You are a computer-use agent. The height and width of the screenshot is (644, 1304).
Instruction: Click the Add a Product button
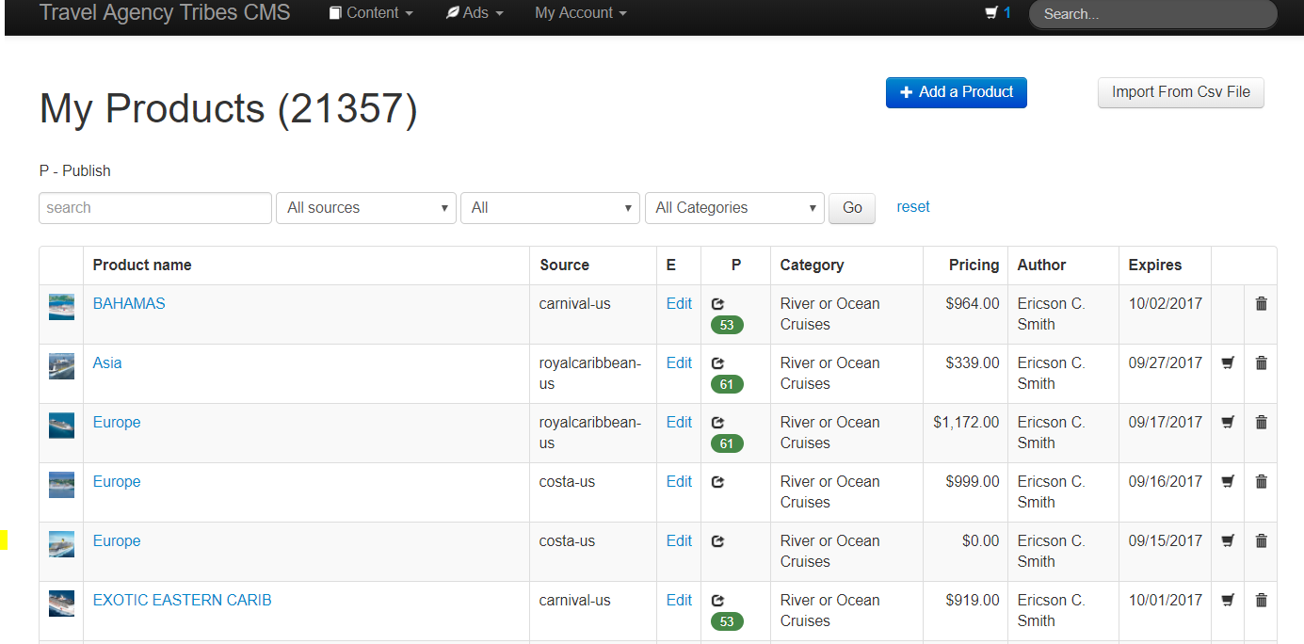pos(956,92)
